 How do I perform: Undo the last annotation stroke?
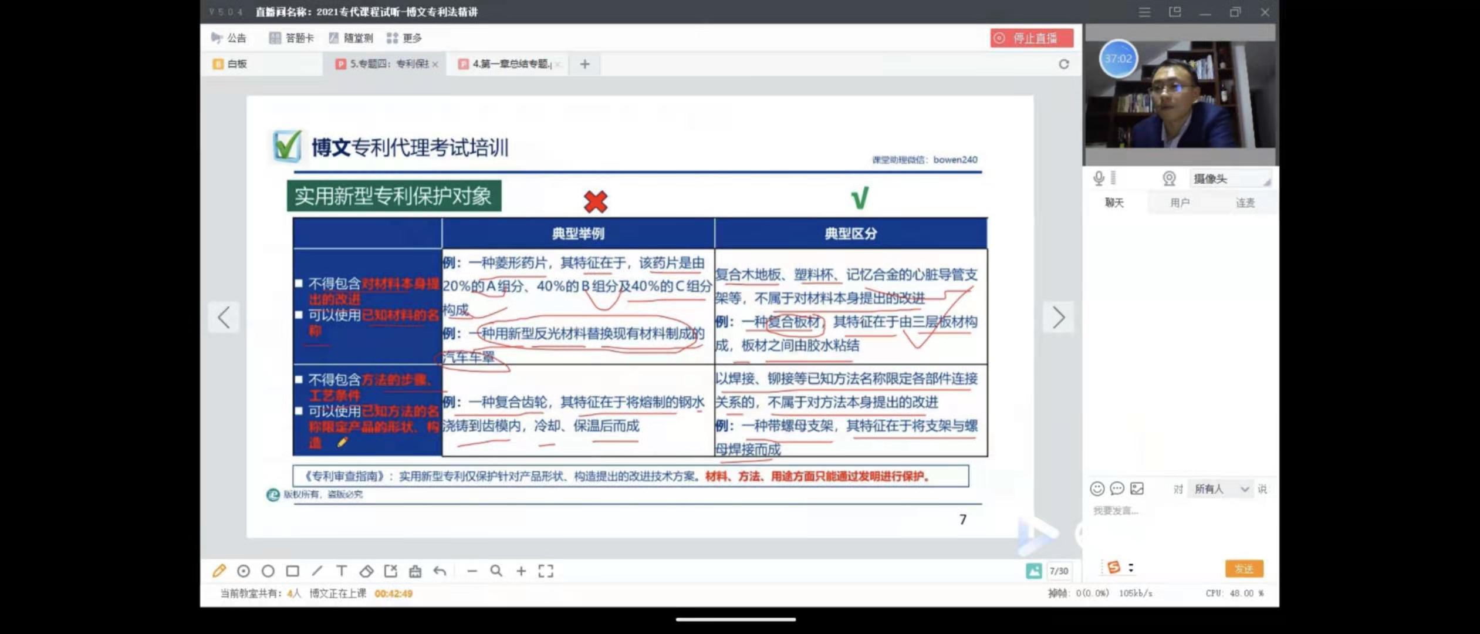point(440,571)
